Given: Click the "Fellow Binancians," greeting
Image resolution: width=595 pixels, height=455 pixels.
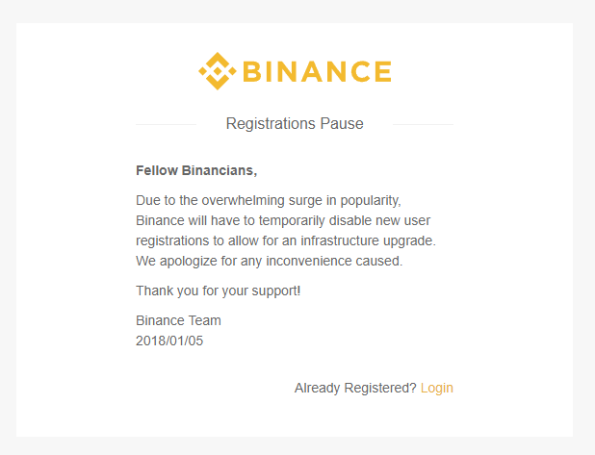Looking at the screenshot, I should point(196,170).
